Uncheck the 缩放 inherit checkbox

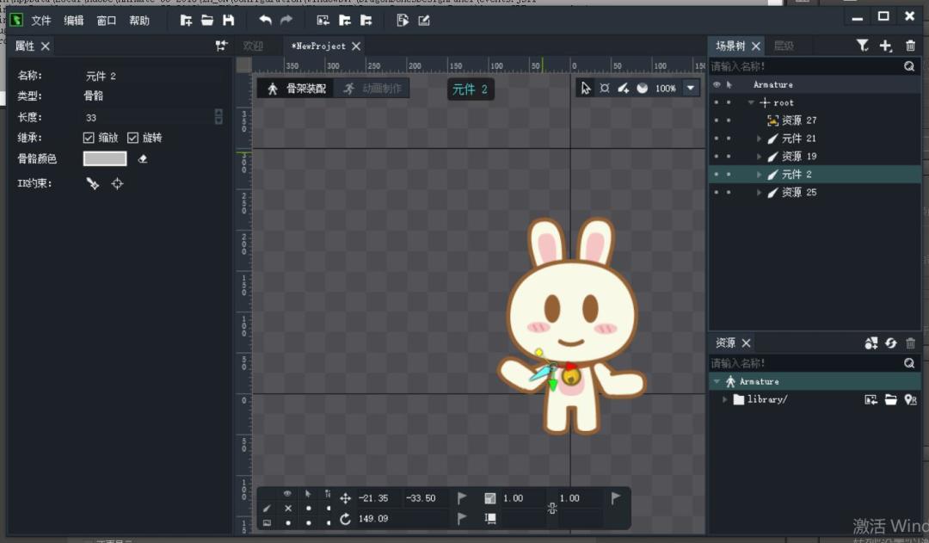[89, 138]
